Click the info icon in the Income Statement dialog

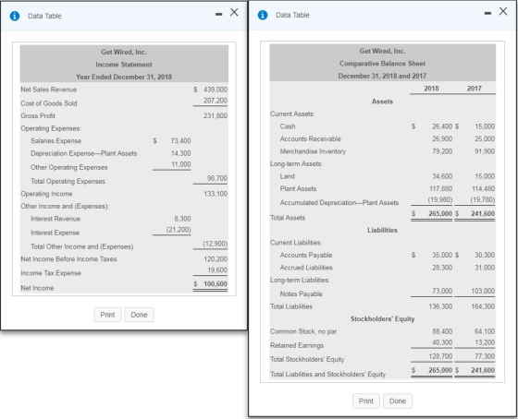click(15, 16)
